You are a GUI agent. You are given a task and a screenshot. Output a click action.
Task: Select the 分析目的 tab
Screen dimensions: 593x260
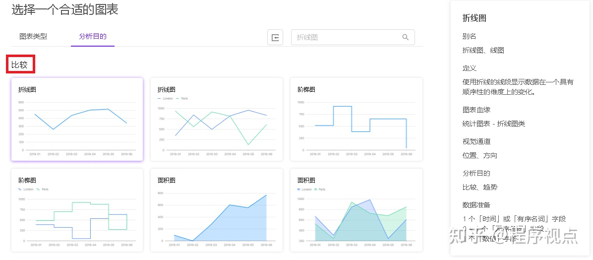(93, 36)
